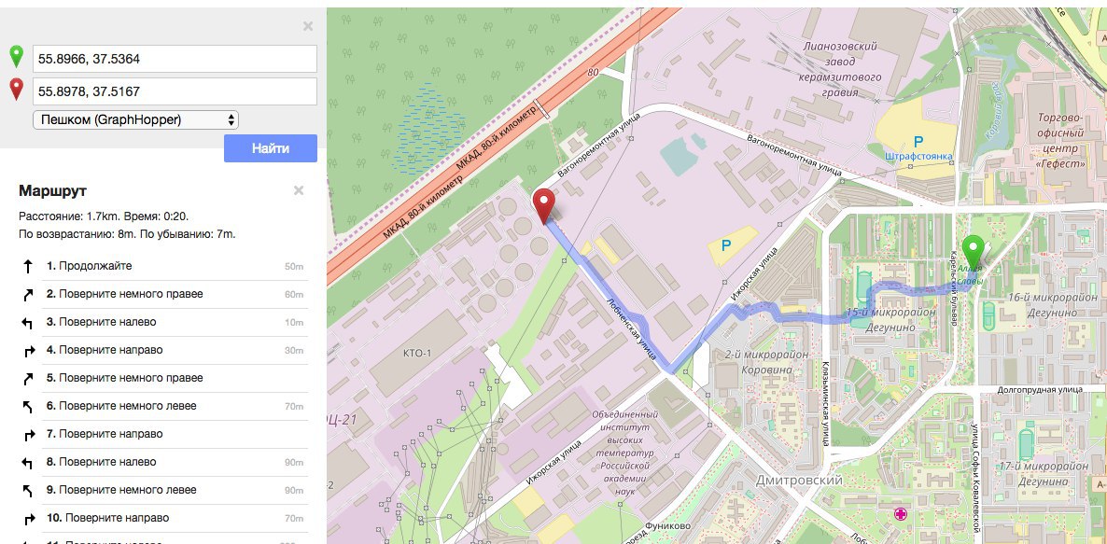
Task: Click step 6 Поверните немного левее icon
Action: pyautogui.click(x=27, y=407)
